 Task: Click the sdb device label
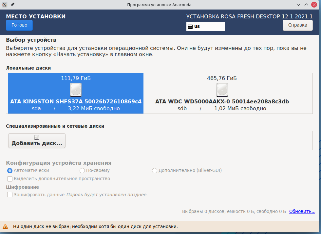click(182, 109)
